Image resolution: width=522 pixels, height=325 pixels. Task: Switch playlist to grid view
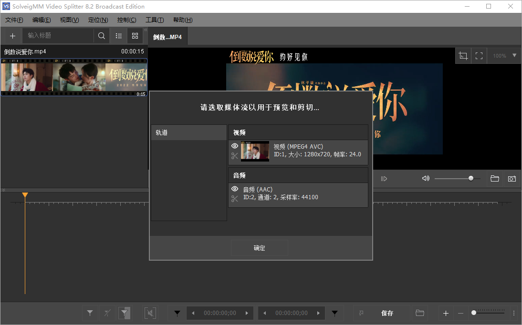coord(135,35)
